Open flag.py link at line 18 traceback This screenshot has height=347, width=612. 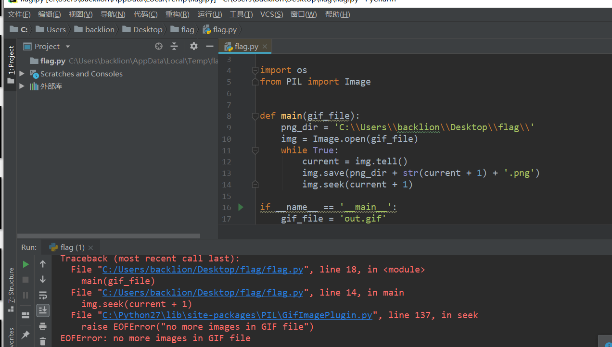click(203, 270)
